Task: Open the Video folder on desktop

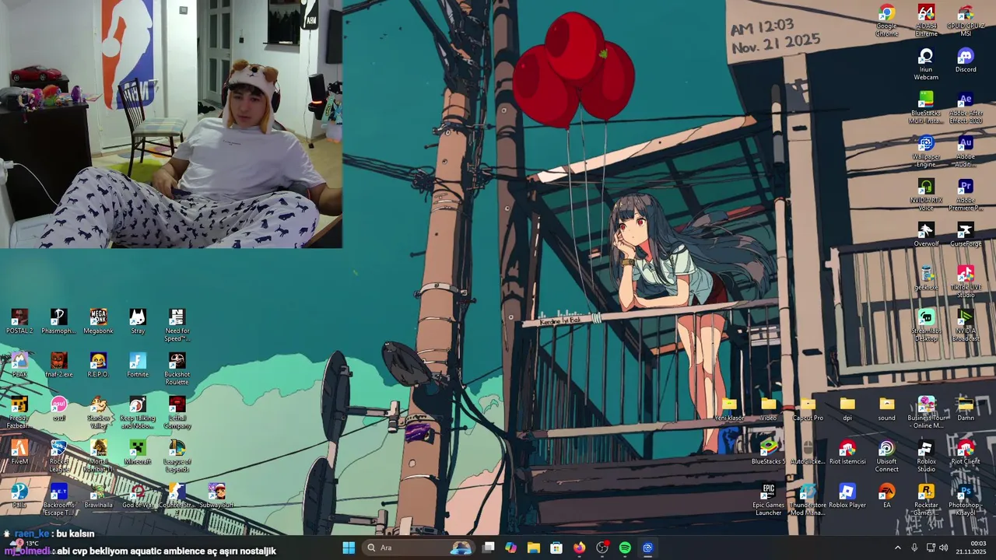Action: (x=769, y=408)
